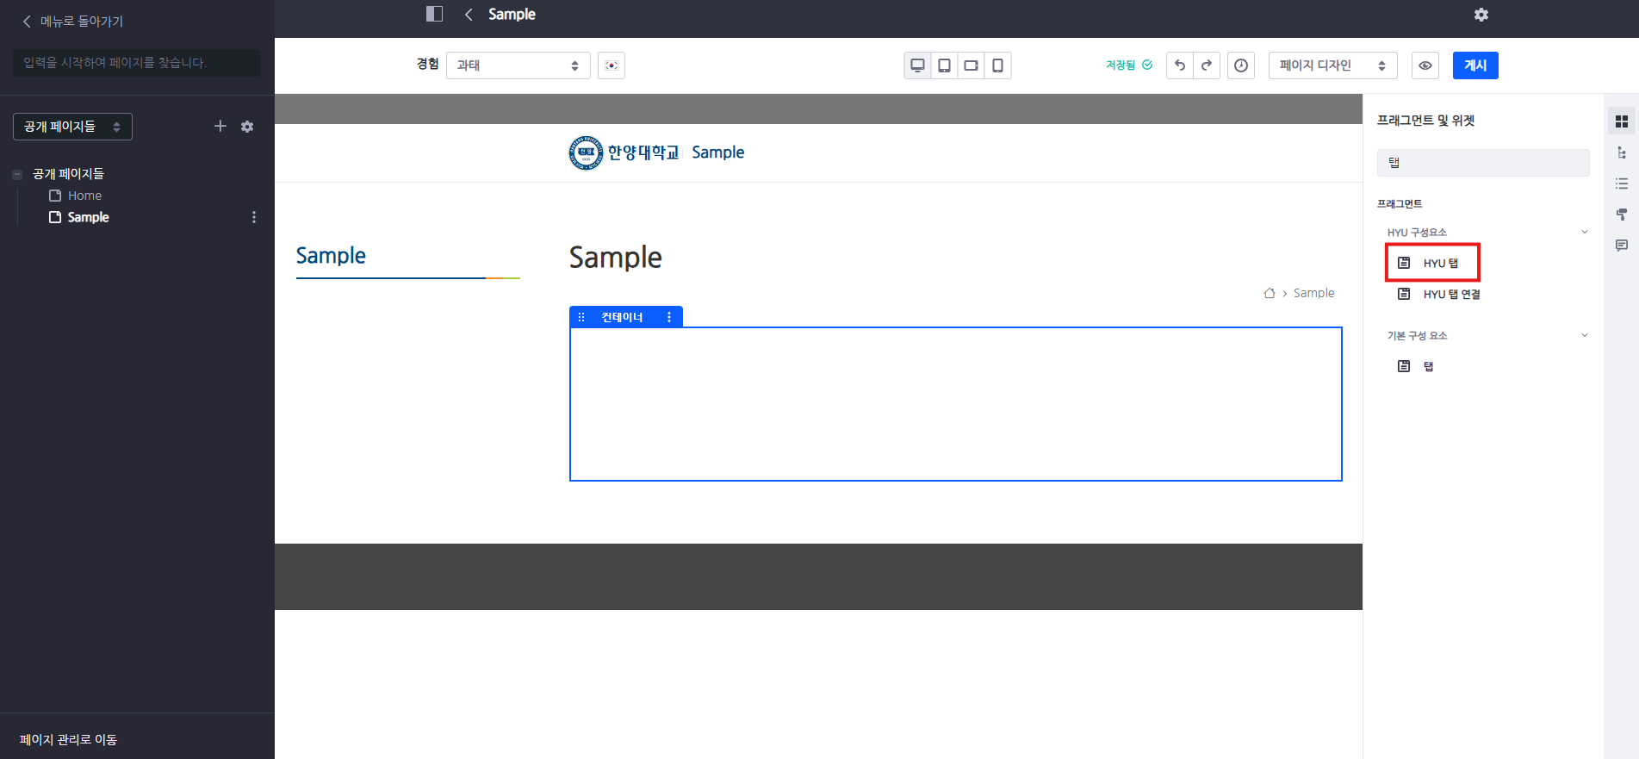Viewport: 1639px width, 759px height.
Task: Select the Home page in tree
Action: pos(84,196)
